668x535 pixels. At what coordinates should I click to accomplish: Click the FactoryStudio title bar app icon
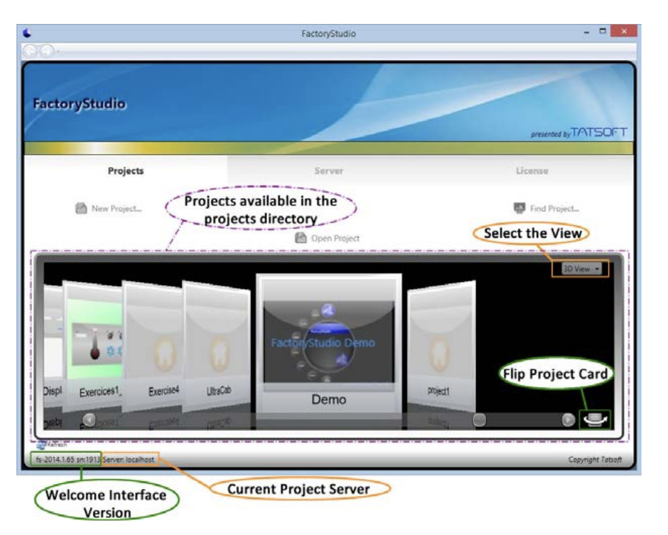[x=26, y=34]
